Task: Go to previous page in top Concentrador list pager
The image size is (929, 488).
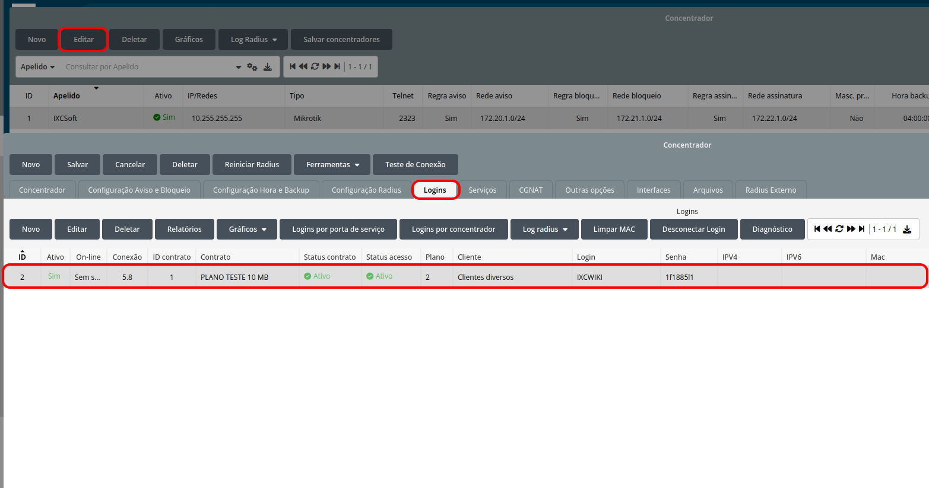Action: click(x=303, y=66)
